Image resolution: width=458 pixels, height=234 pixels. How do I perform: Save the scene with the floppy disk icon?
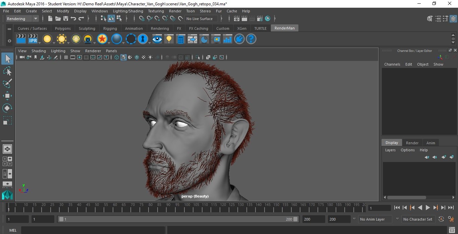coord(66,19)
